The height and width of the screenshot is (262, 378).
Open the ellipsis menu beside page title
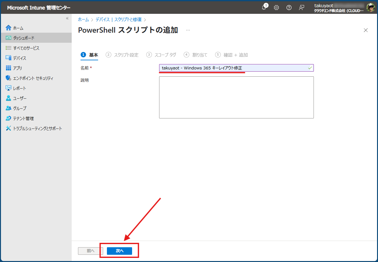tap(188, 30)
